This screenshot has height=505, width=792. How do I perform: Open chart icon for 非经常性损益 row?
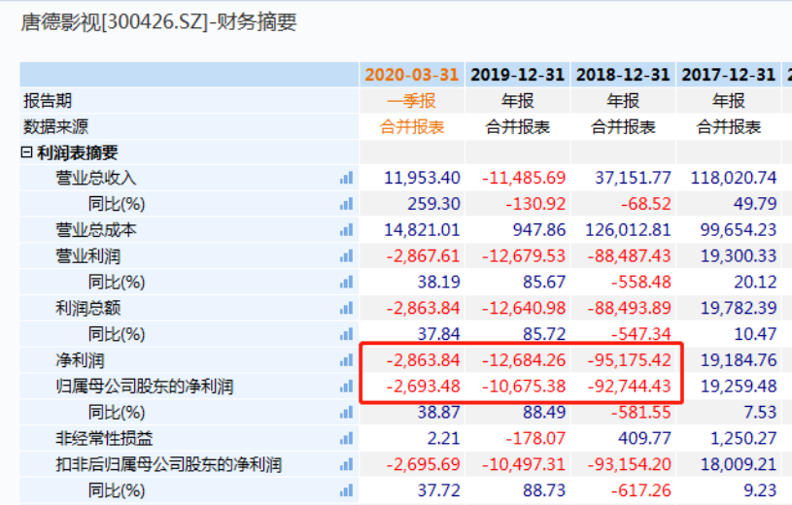click(347, 438)
